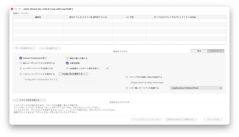The width and height of the screenshot is (239, 137).
Task: Select the エキスパート tab
Action: pos(216,51)
